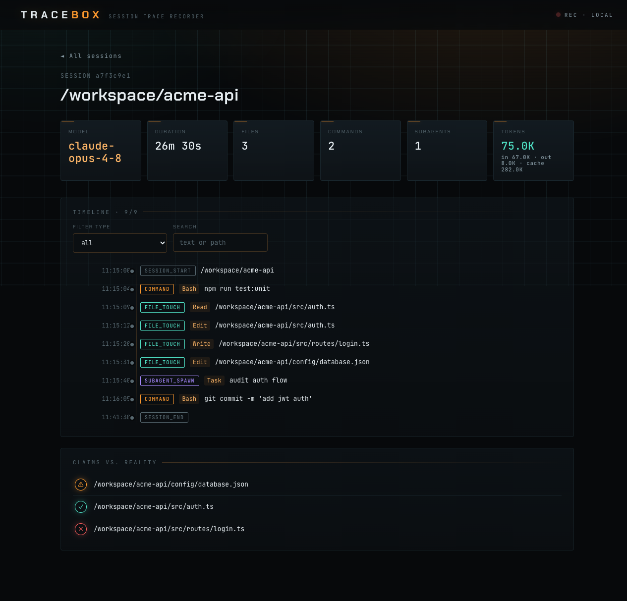Click timeline marker for SESSION_END event

[132, 418]
